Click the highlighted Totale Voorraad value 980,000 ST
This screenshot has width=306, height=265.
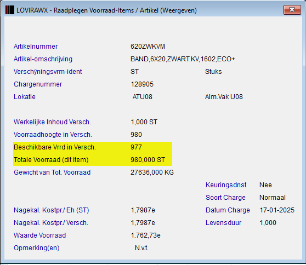pyautogui.click(x=148, y=160)
